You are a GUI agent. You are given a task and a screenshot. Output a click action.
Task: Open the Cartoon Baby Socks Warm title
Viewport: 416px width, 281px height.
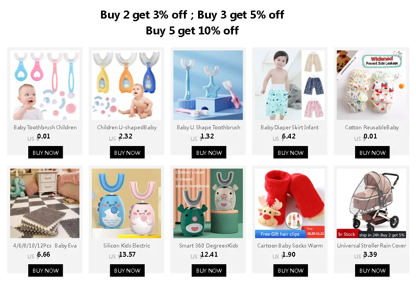[x=290, y=246]
